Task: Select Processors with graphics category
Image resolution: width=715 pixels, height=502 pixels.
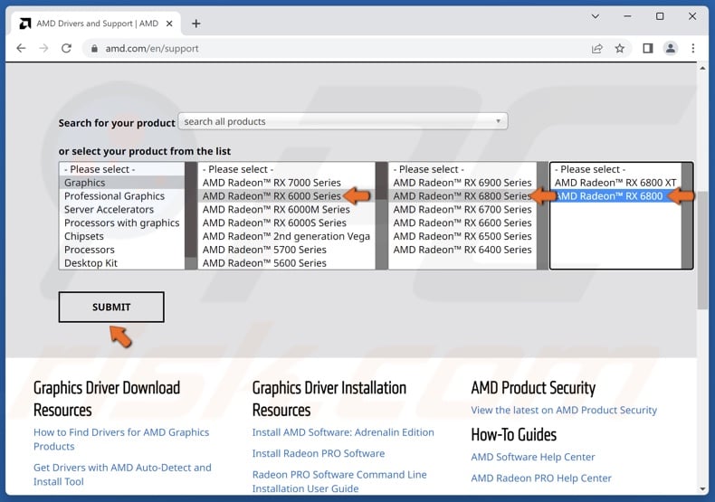Action: pos(122,223)
